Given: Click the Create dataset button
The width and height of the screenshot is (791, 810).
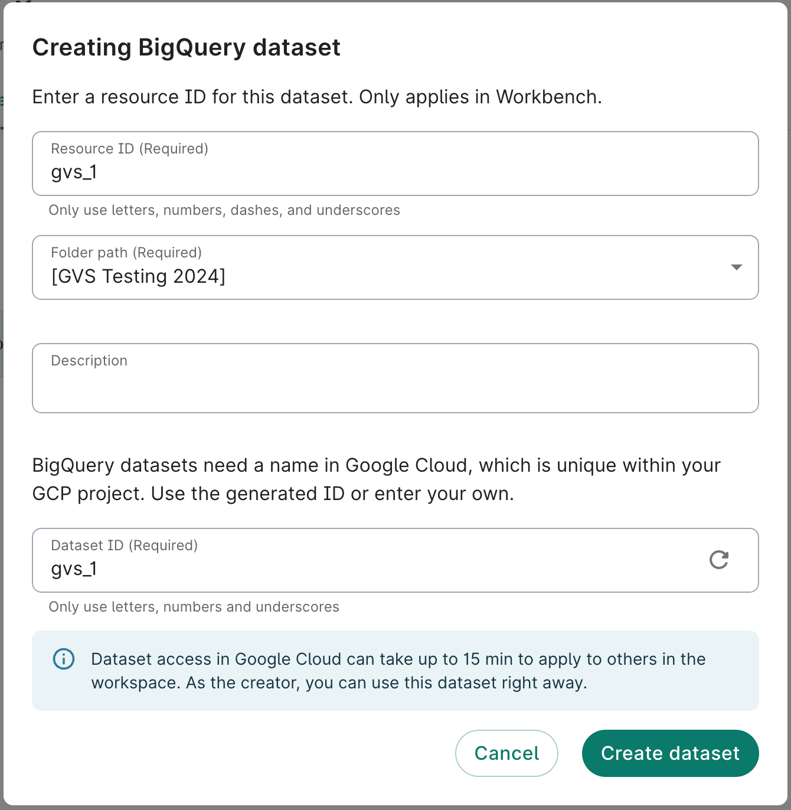Looking at the screenshot, I should (x=670, y=753).
